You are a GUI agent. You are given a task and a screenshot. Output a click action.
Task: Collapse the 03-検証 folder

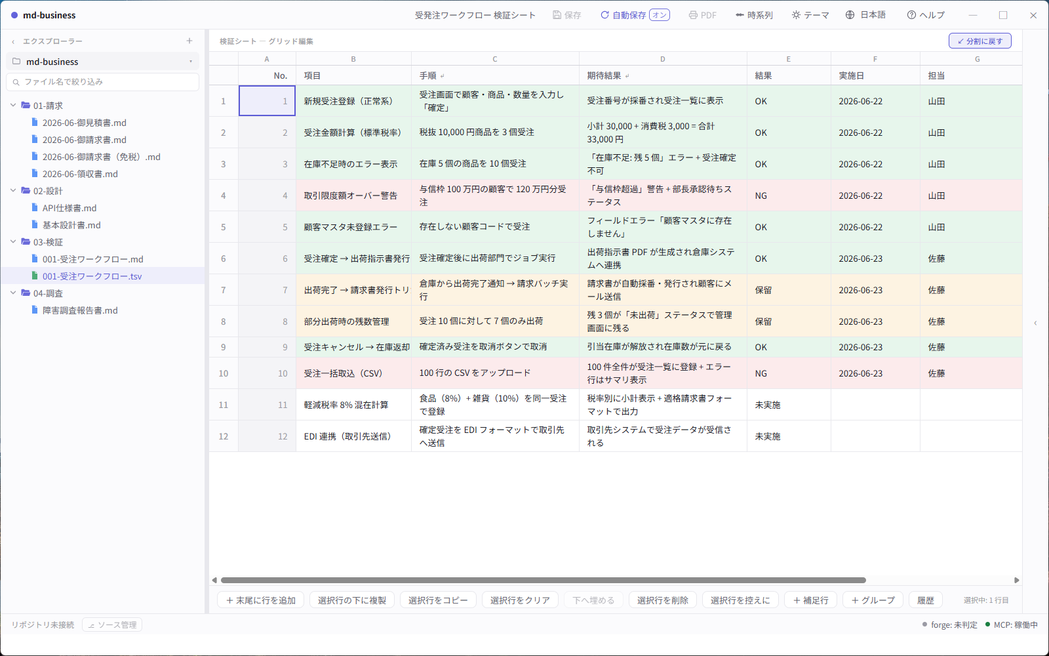coord(13,241)
